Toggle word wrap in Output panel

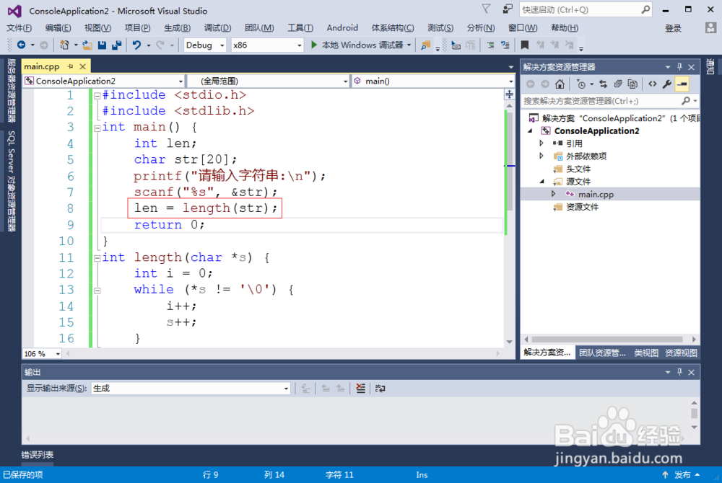380,389
